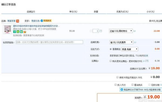The image size is (162, 102).
Task: Select the 普通配送 radio button
Action: click(110, 49)
